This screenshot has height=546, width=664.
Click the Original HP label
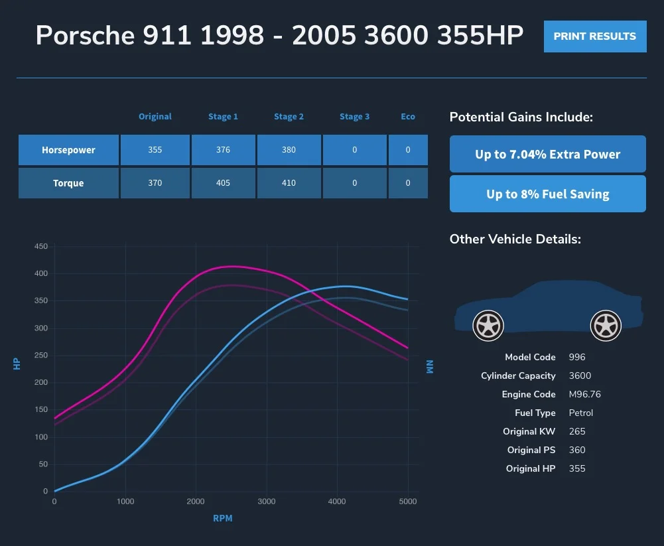[531, 469]
